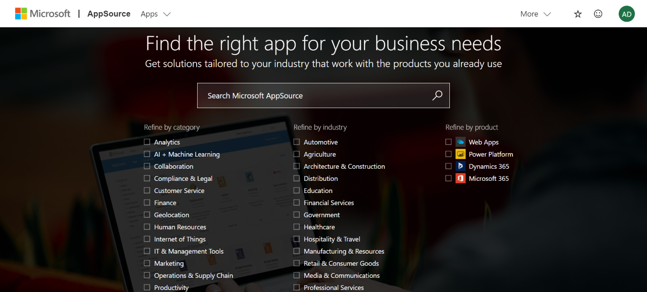
Task: Check the Dynamics 365 product checkbox
Action: [x=448, y=166]
